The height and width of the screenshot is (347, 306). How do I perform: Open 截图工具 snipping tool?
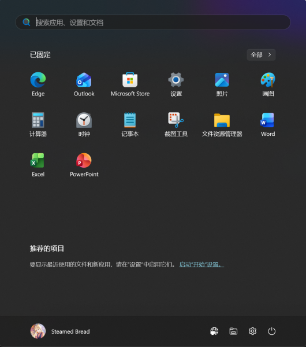coord(176,124)
